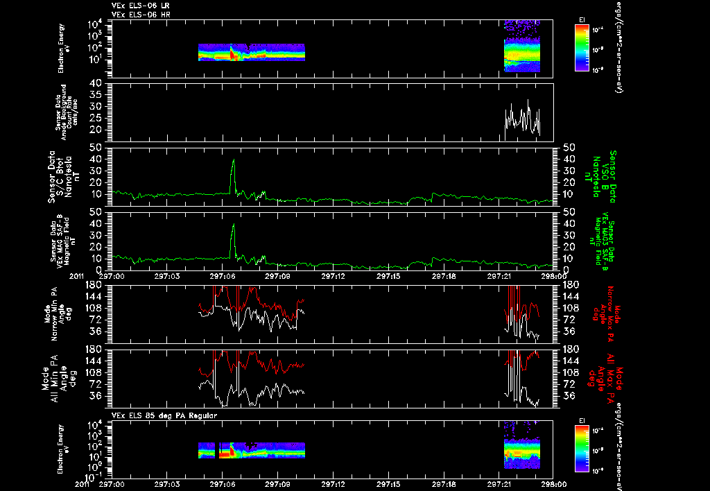Click the ELS-06 spectrogram segment between 297:05 and 297:10
This screenshot has height=491, width=710.
pyautogui.click(x=251, y=52)
